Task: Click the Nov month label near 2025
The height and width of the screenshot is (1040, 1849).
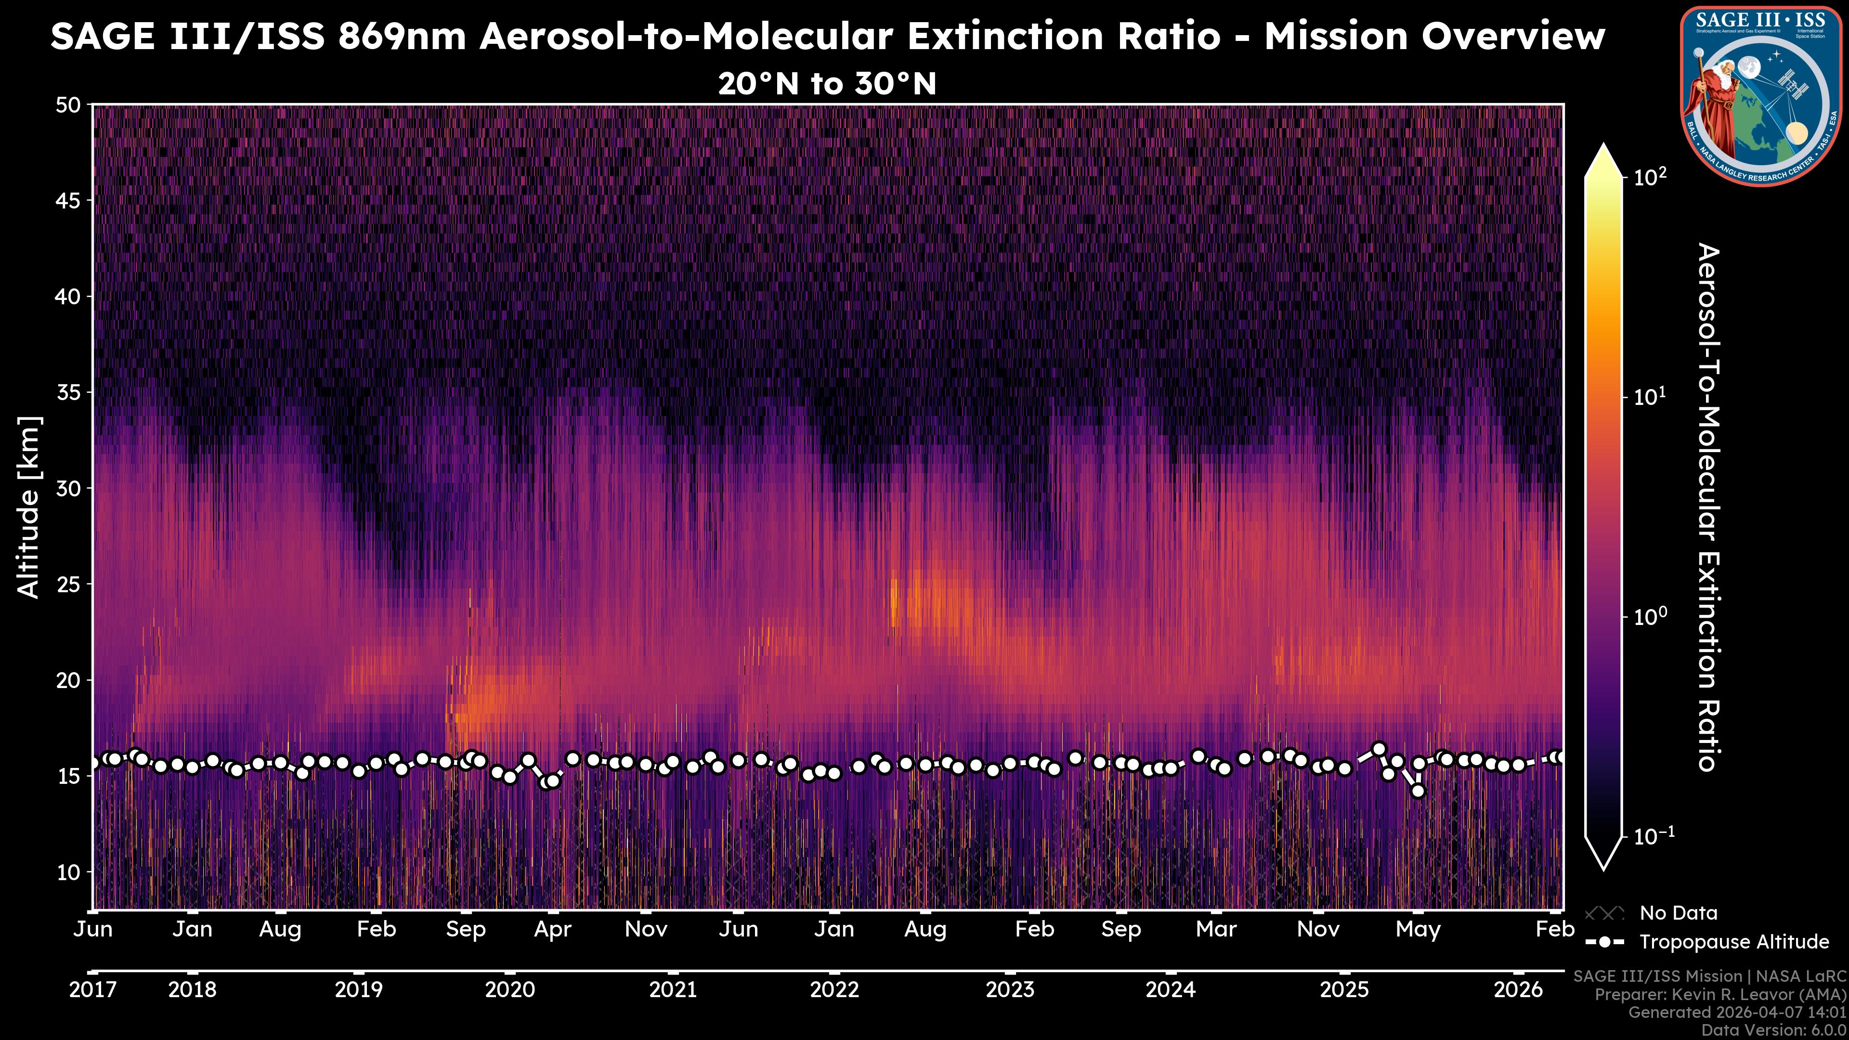Action: tap(1318, 929)
